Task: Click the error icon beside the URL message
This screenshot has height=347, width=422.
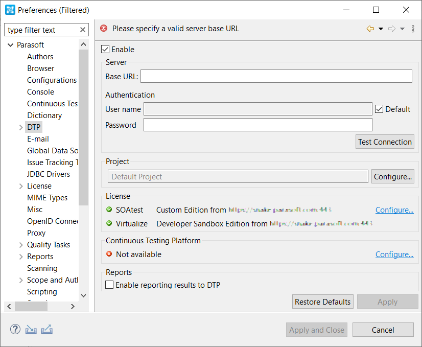Action: pos(104,28)
